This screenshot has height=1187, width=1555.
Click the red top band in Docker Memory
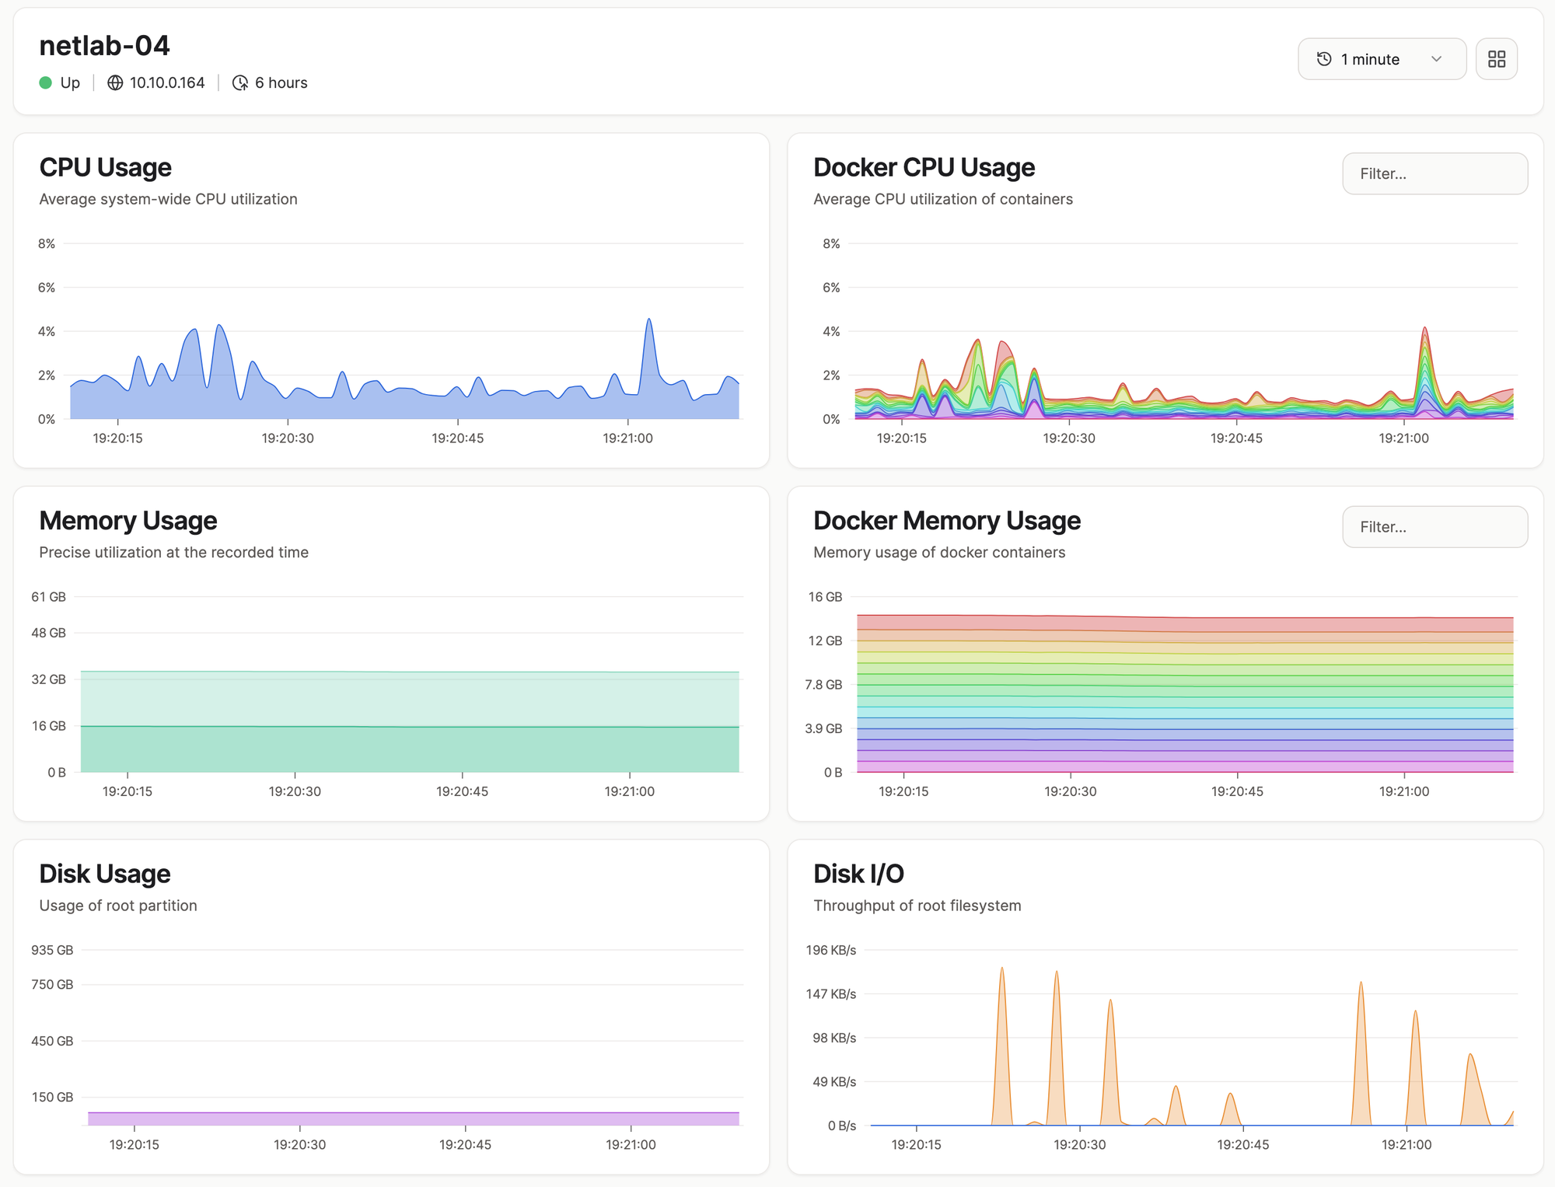click(1185, 623)
